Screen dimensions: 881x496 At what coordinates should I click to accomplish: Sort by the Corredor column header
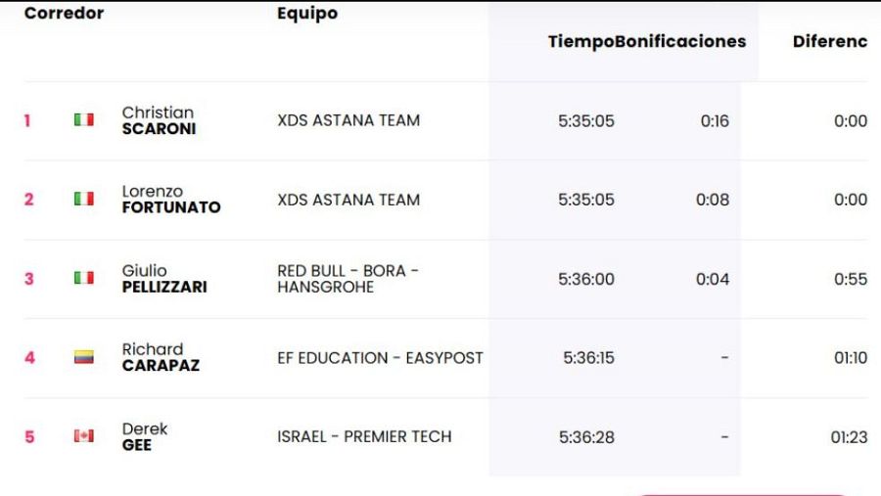pyautogui.click(x=64, y=14)
